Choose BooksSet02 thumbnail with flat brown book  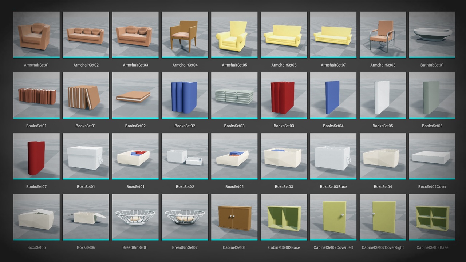(x=135, y=95)
